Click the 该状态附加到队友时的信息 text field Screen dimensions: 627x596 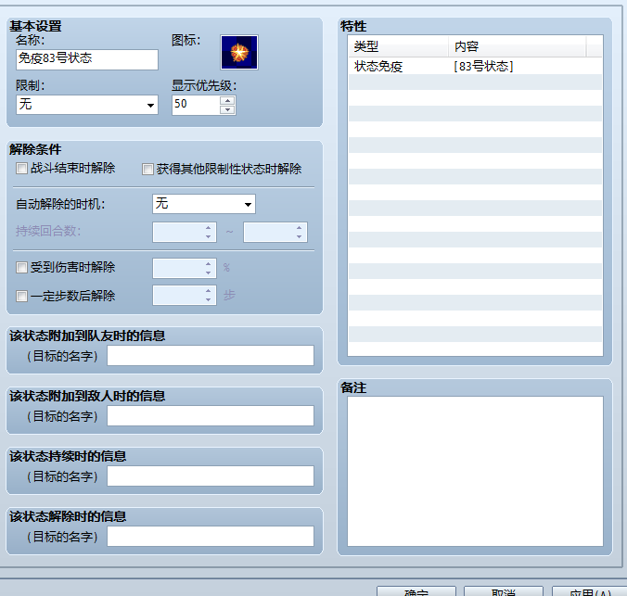[x=211, y=355]
